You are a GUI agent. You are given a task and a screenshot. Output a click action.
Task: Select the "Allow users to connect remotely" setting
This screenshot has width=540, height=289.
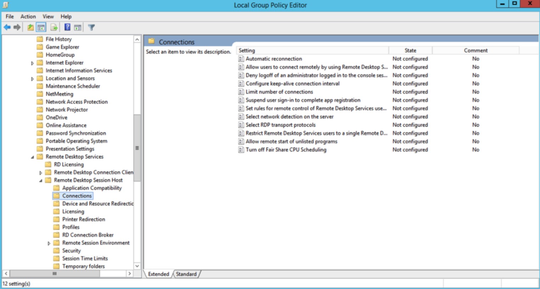point(317,67)
